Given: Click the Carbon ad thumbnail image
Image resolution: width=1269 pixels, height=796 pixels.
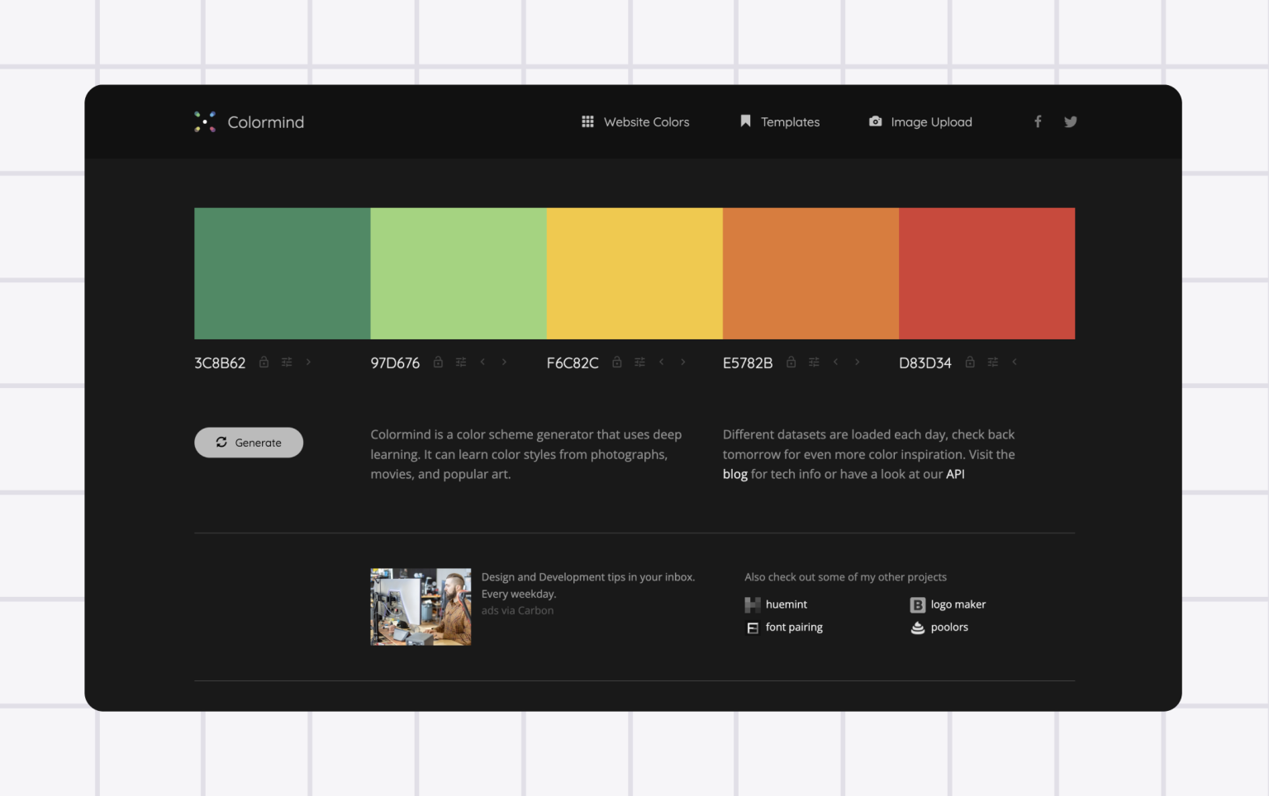Looking at the screenshot, I should tap(421, 606).
